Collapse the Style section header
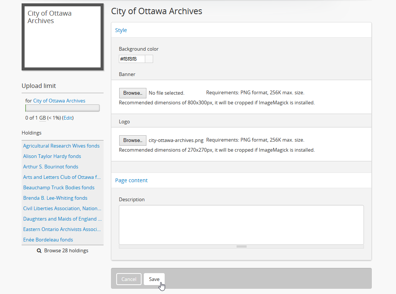 pyautogui.click(x=121, y=30)
